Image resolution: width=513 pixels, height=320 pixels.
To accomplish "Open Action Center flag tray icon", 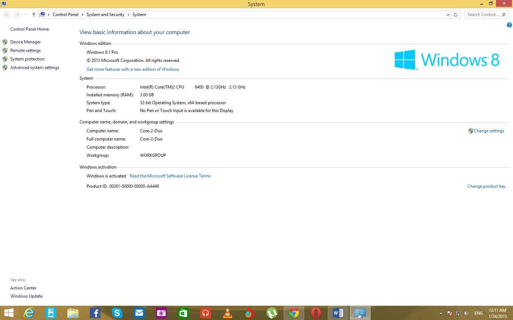I will pos(450,313).
